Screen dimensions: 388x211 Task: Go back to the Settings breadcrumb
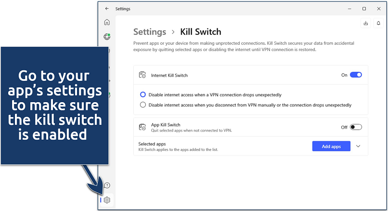click(x=150, y=32)
